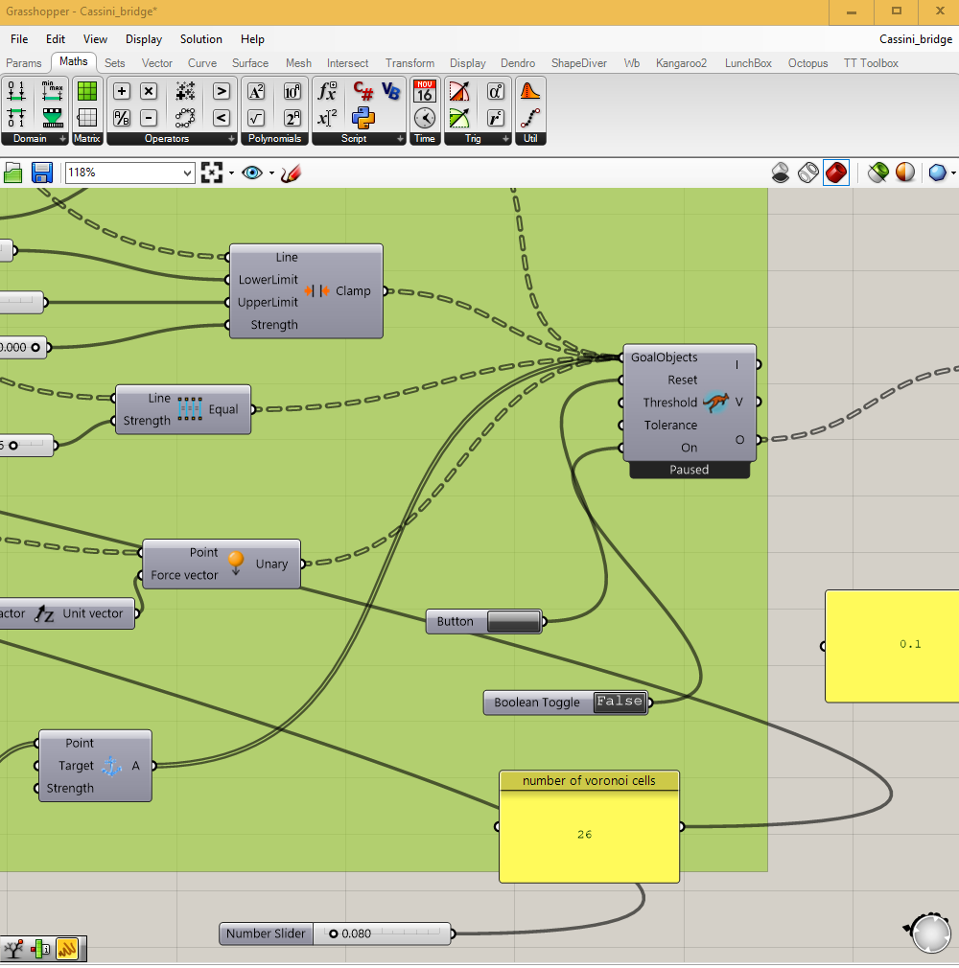Open the zoom level 118% dropdown
The width and height of the screenshot is (959, 968).
[x=186, y=173]
